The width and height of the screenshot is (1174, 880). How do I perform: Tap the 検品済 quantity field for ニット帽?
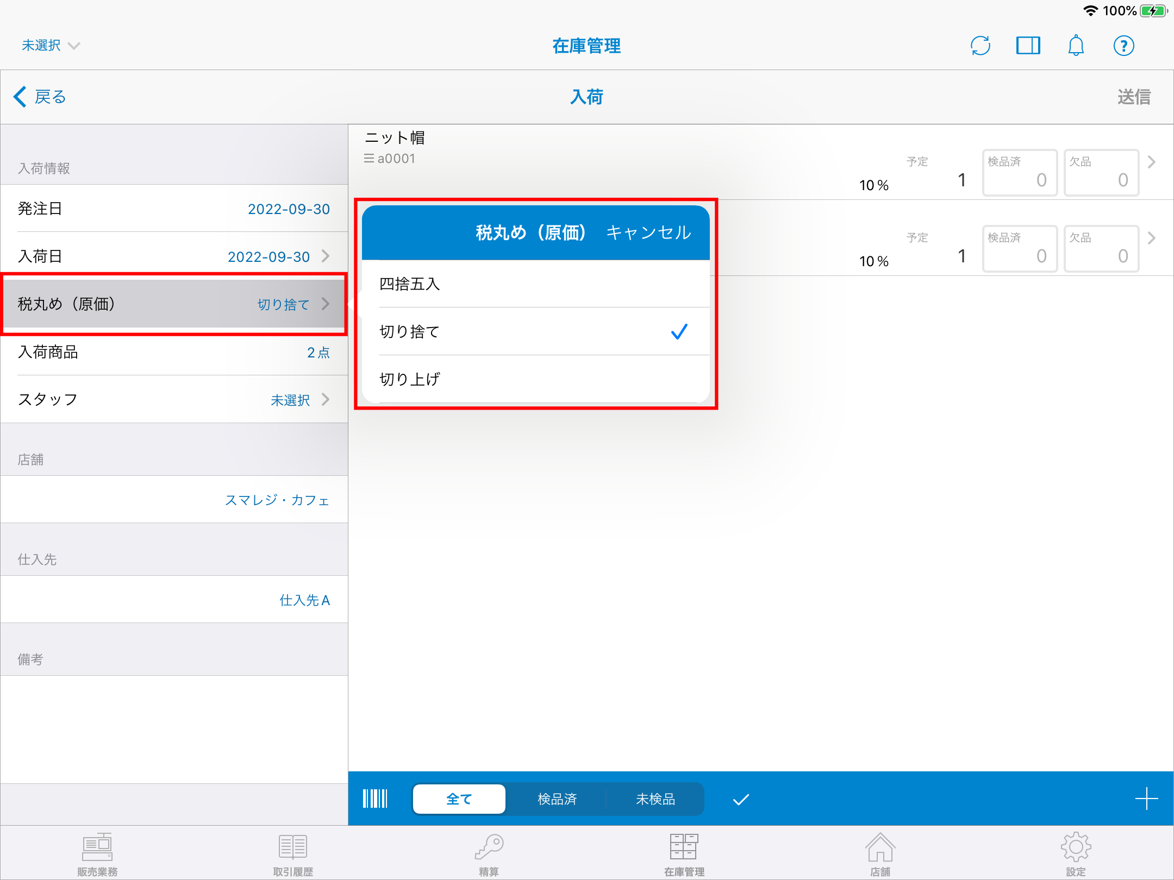(1020, 173)
